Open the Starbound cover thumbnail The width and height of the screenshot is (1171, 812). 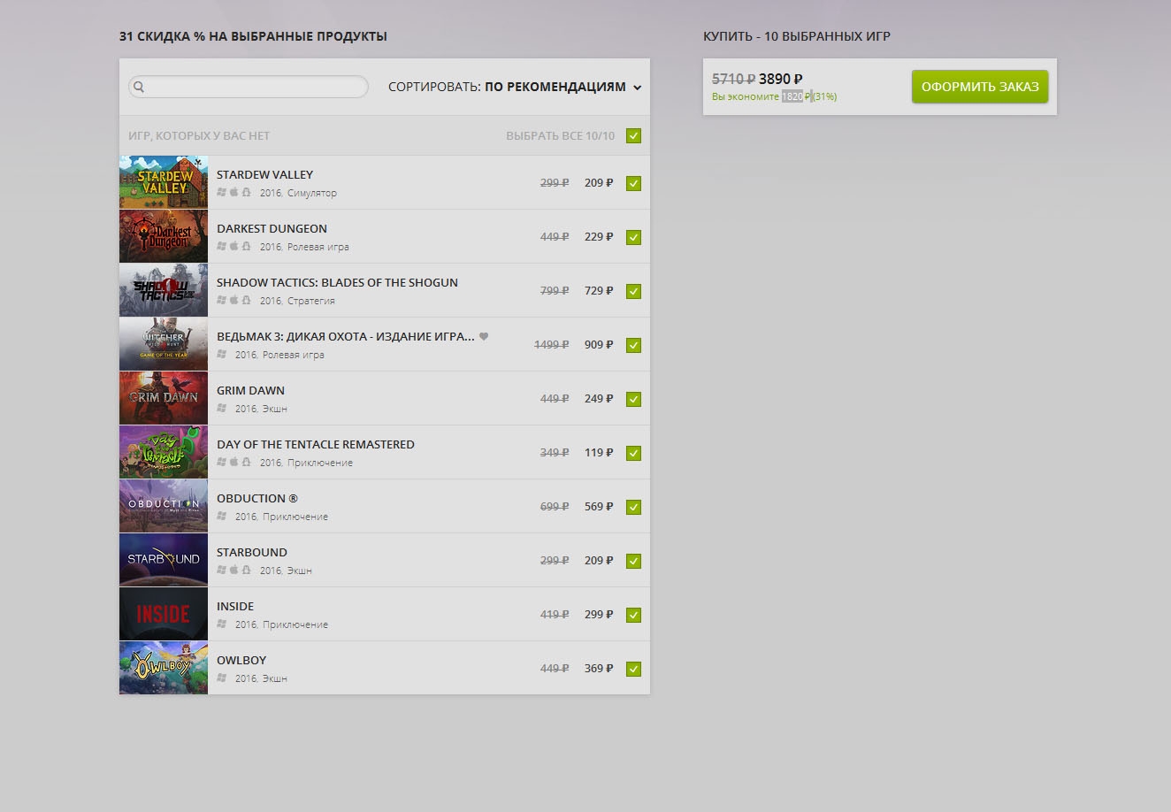click(x=164, y=560)
